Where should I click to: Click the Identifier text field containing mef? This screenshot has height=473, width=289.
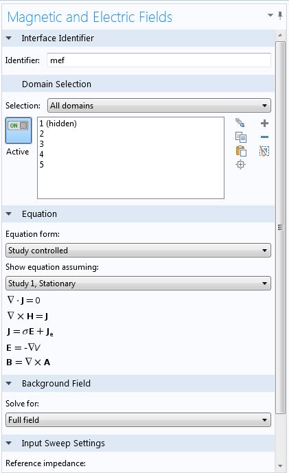pos(159,60)
